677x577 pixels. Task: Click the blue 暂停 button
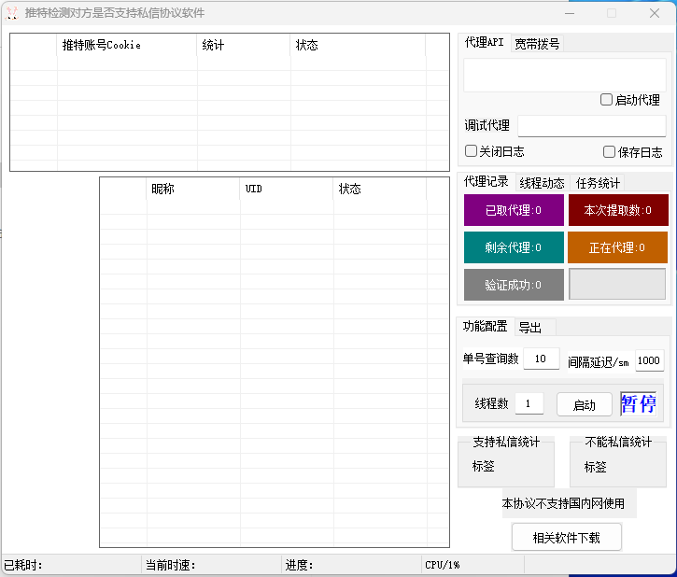pos(638,403)
